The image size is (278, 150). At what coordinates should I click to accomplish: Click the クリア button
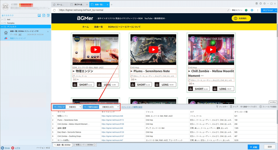[x=234, y=107]
